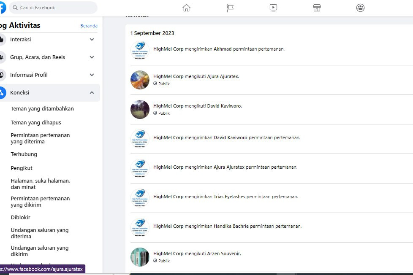Click HighMel Corp avatar in Trias Eyelashes row
The height and width of the screenshot is (275, 413).
[x=140, y=198]
